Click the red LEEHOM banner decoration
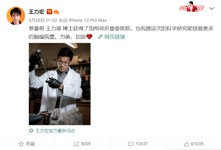221x150 pixels. (x=191, y=7)
